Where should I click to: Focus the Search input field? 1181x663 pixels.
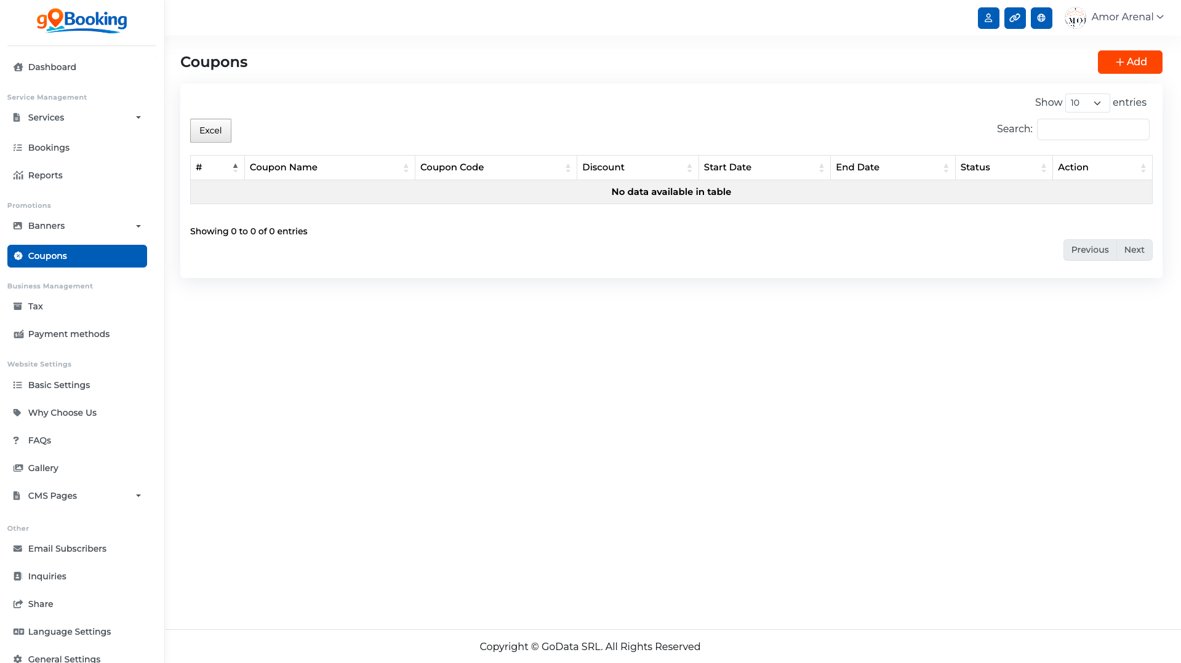click(x=1092, y=129)
